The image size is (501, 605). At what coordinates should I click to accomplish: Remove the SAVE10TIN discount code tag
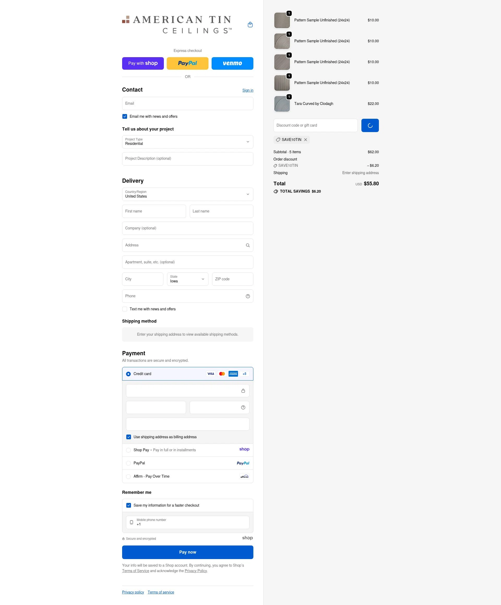pyautogui.click(x=305, y=140)
